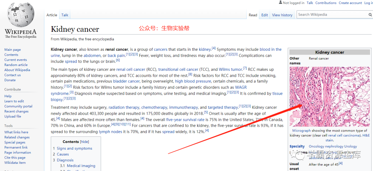Open five-year survival rate link
The height and width of the screenshot is (171, 373).
coord(185,120)
